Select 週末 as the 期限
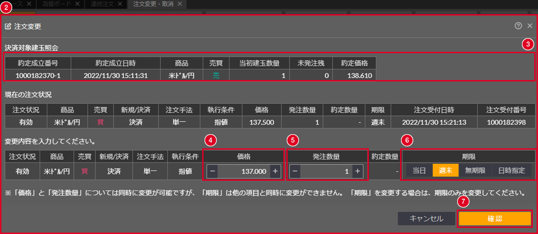Image resolution: width=538 pixels, height=234 pixels. click(x=446, y=171)
